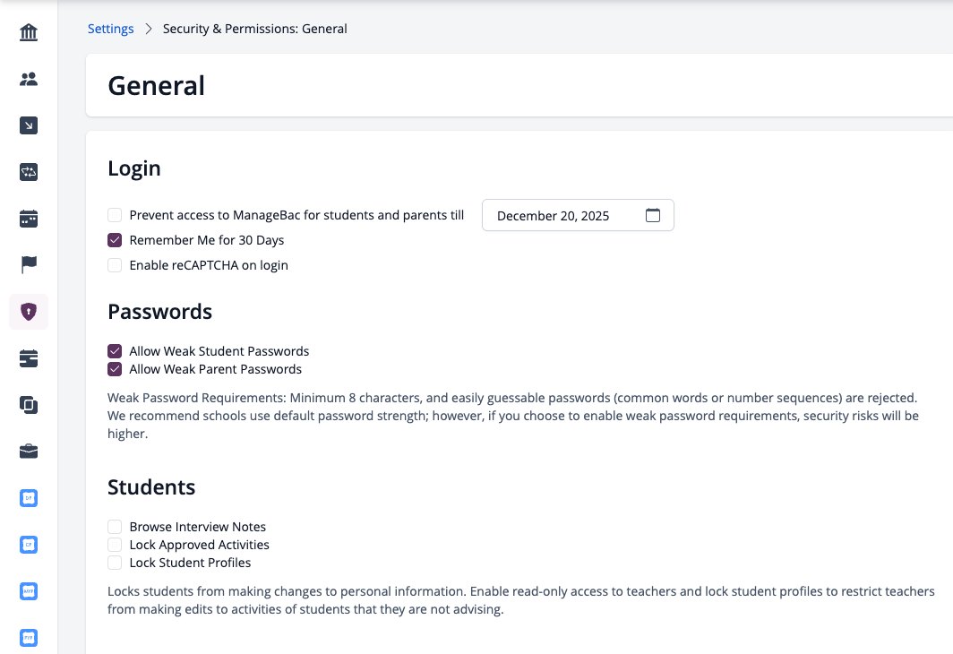Enable reCAPTCHA on login checkbox

pyautogui.click(x=115, y=265)
